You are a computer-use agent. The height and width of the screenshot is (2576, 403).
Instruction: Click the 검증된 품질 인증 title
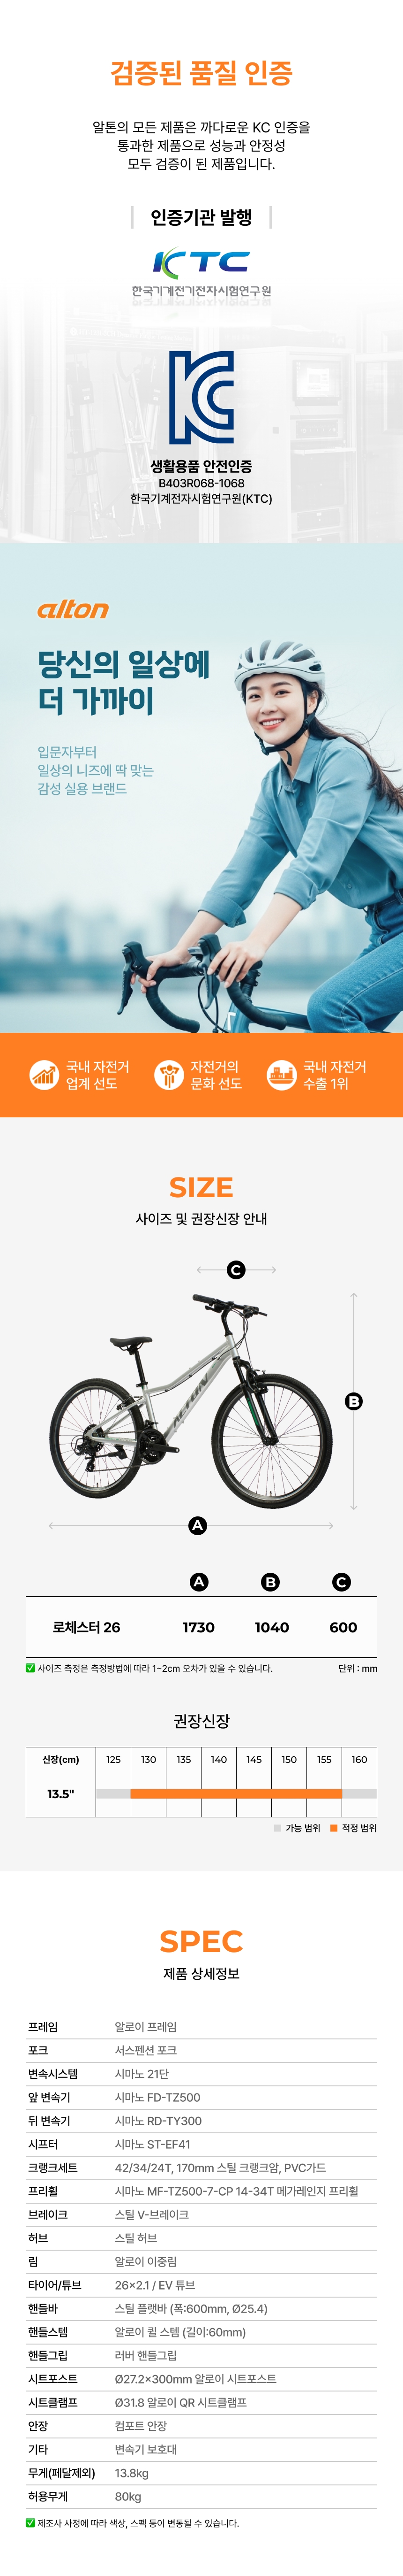click(201, 73)
